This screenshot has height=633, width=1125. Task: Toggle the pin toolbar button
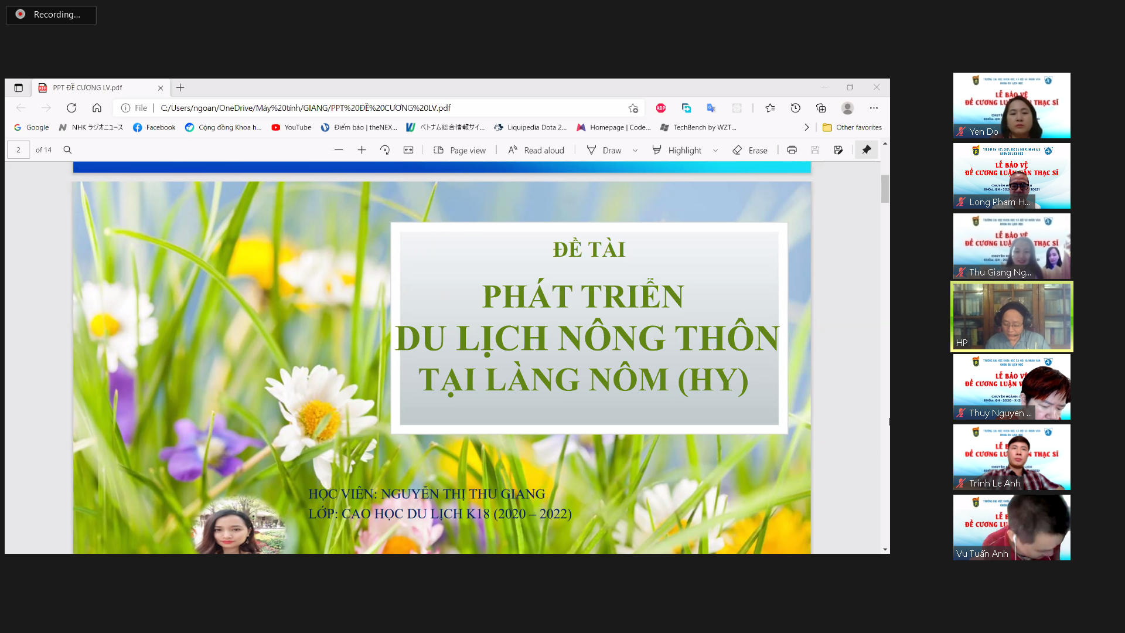coord(866,150)
